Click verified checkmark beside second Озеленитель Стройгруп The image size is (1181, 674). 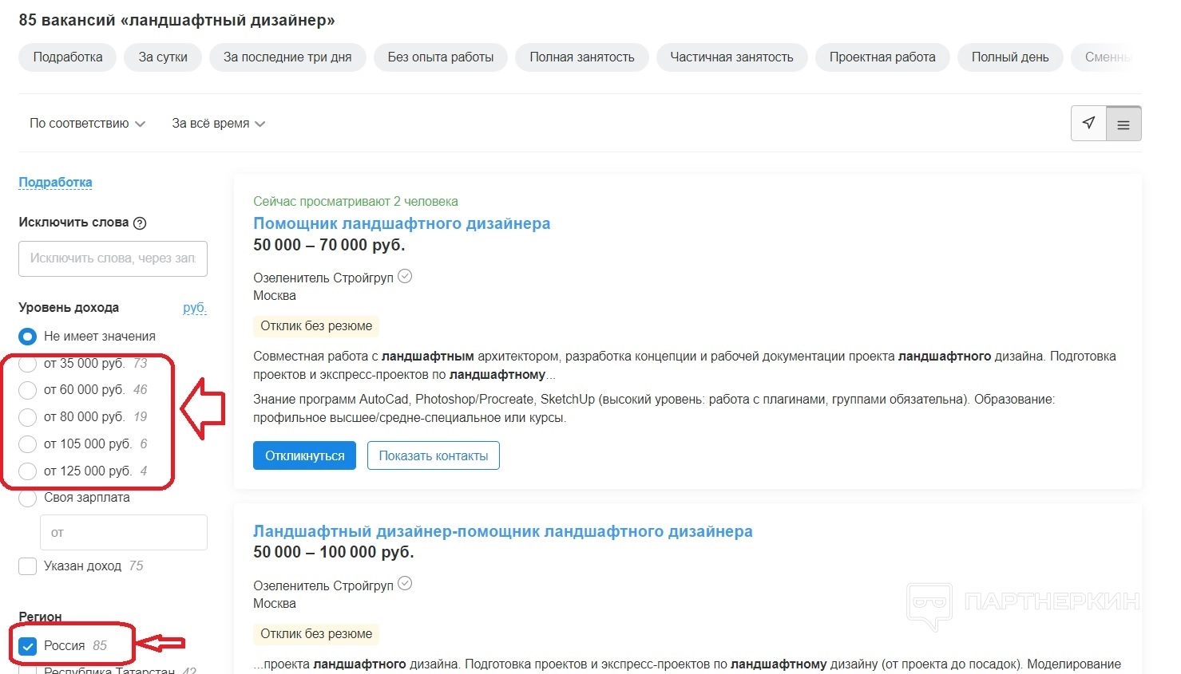click(x=405, y=584)
